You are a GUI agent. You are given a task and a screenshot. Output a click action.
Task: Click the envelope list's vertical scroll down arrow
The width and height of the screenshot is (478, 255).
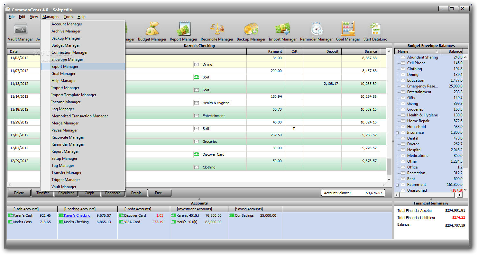click(465, 190)
